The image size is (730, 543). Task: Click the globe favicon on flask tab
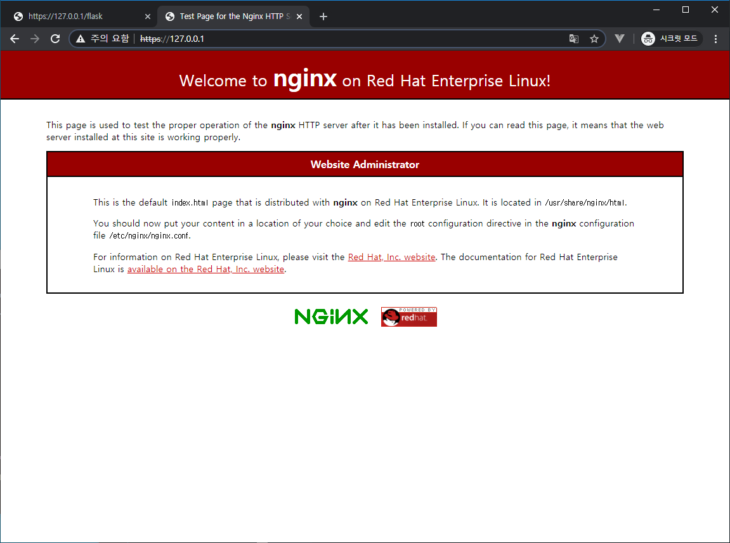click(x=18, y=16)
